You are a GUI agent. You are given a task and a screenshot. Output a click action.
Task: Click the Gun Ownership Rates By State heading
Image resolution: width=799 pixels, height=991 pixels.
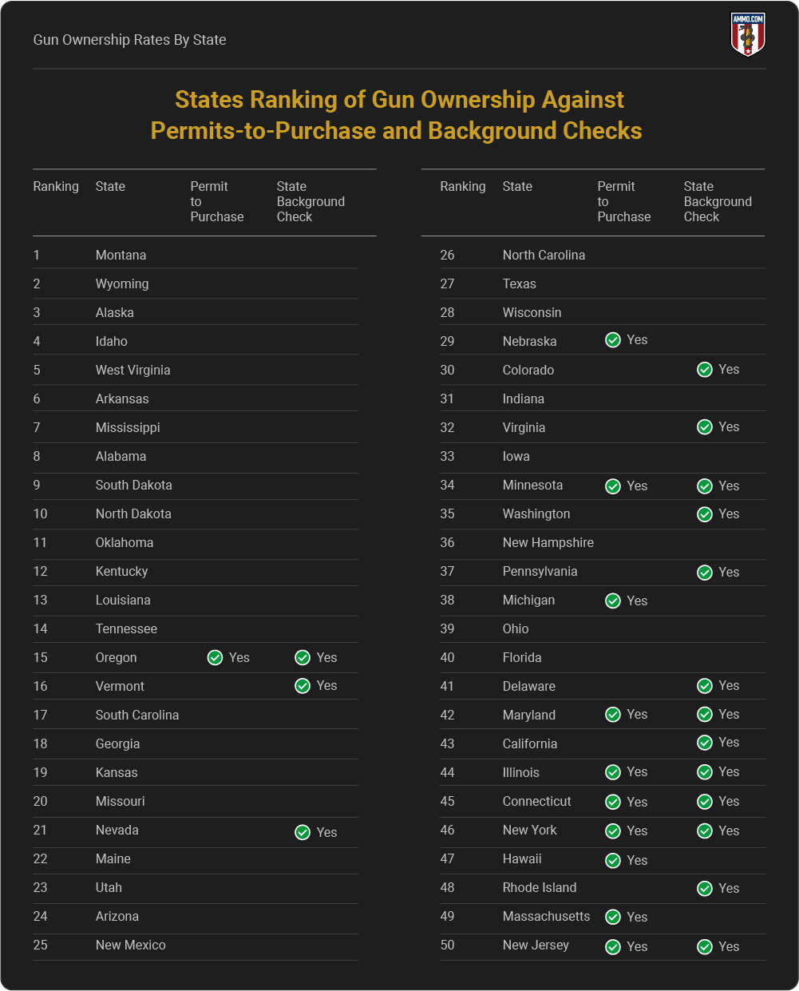pyautogui.click(x=129, y=39)
